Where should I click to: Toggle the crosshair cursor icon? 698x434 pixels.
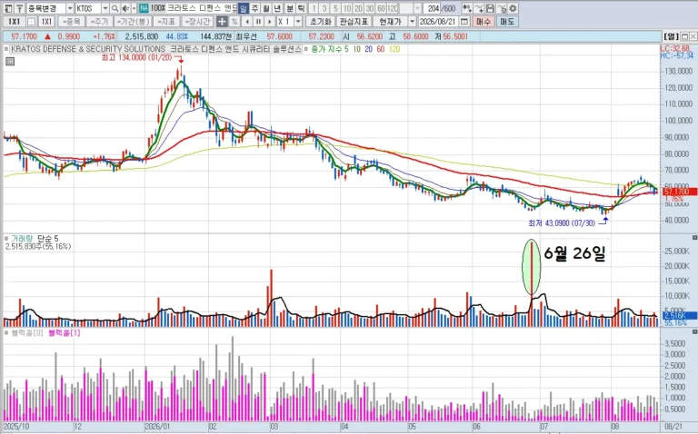point(222,22)
